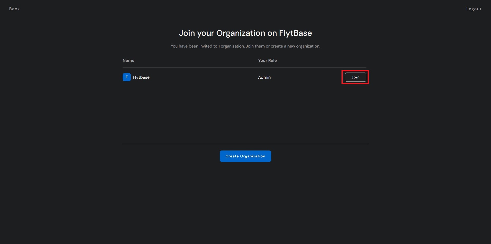The width and height of the screenshot is (491, 244).
Task: Click the word "FlytBase" in the page title
Action: click(x=295, y=33)
